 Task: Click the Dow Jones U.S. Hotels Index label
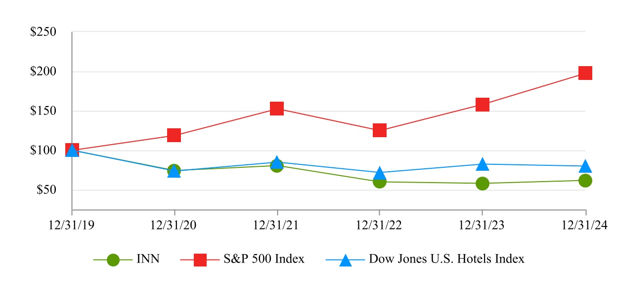pyautogui.click(x=446, y=259)
